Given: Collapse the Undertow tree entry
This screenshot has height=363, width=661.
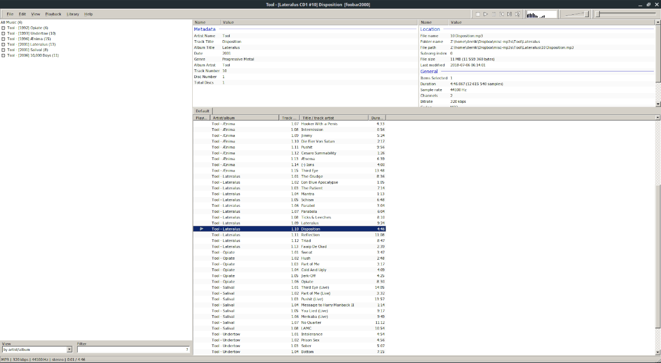Looking at the screenshot, I should 4,32.
